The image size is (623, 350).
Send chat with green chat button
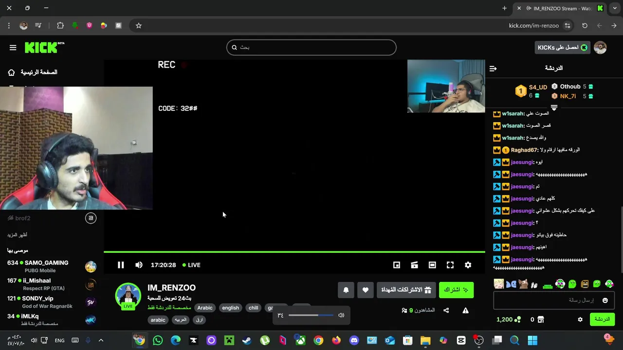(x=602, y=319)
